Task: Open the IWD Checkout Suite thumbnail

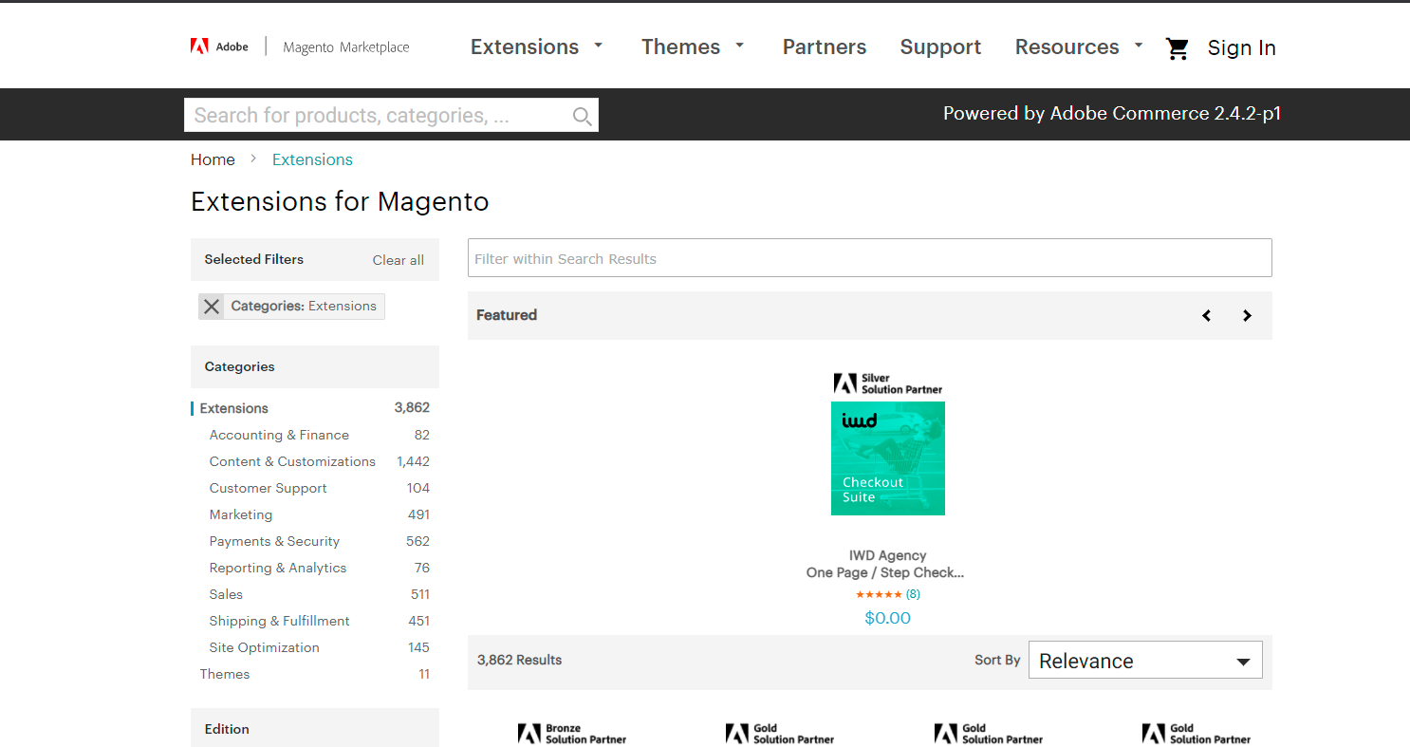Action: [x=887, y=458]
